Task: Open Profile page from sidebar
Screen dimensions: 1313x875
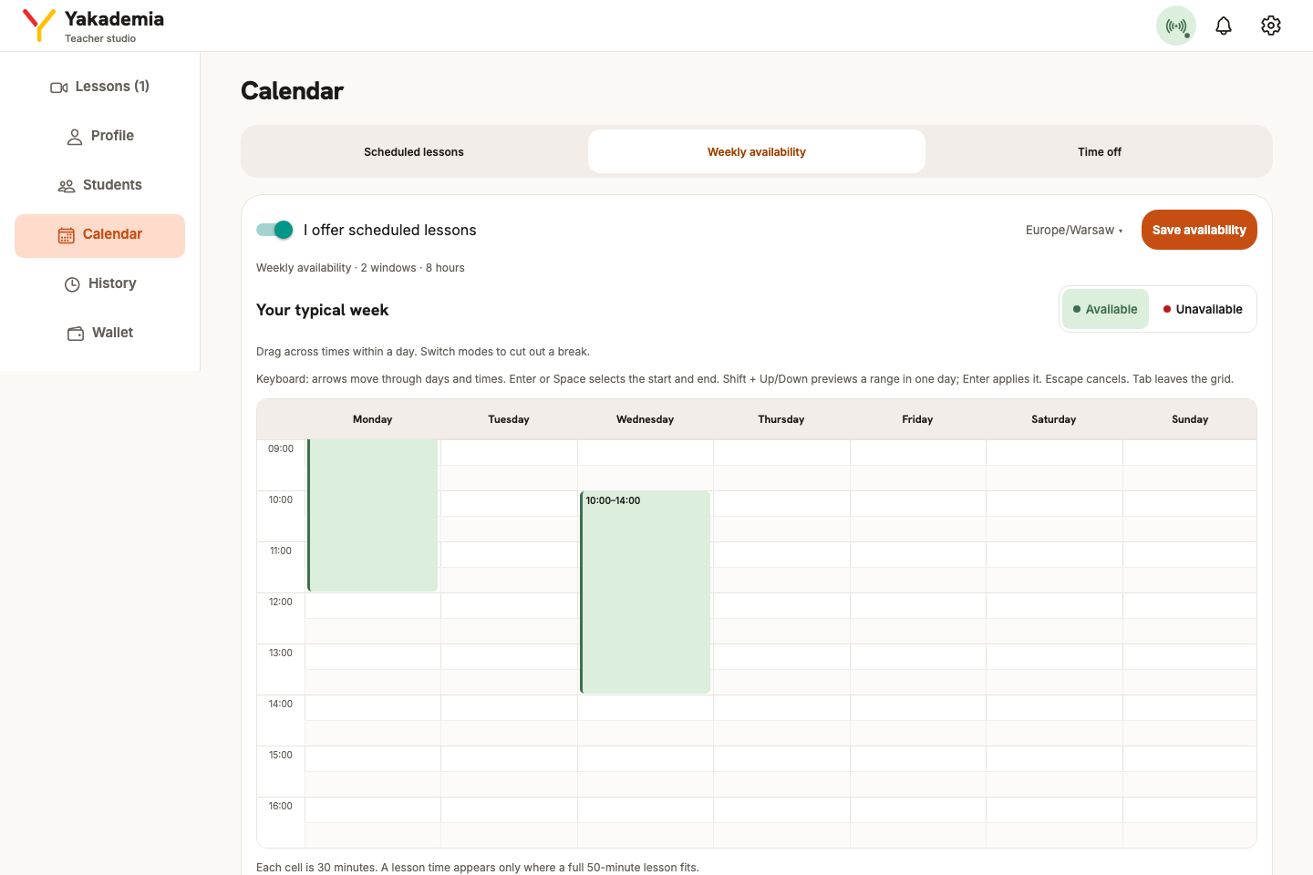Action: pos(100,136)
